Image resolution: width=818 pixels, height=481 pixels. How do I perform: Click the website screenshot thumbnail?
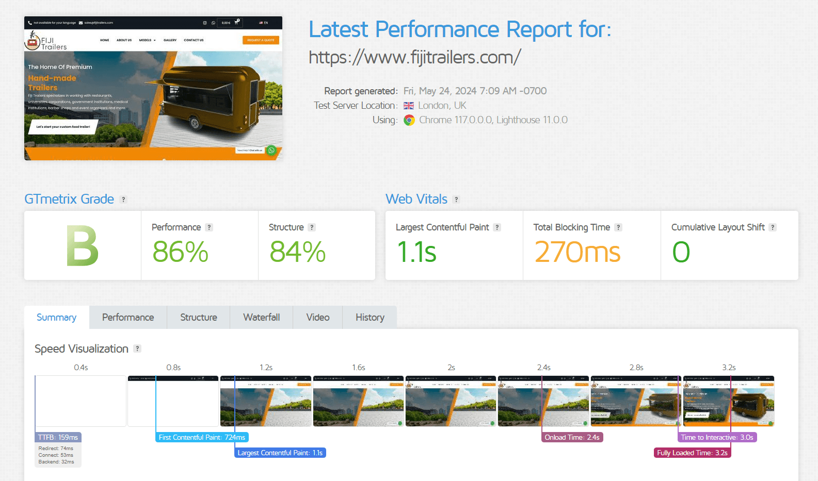(x=153, y=88)
